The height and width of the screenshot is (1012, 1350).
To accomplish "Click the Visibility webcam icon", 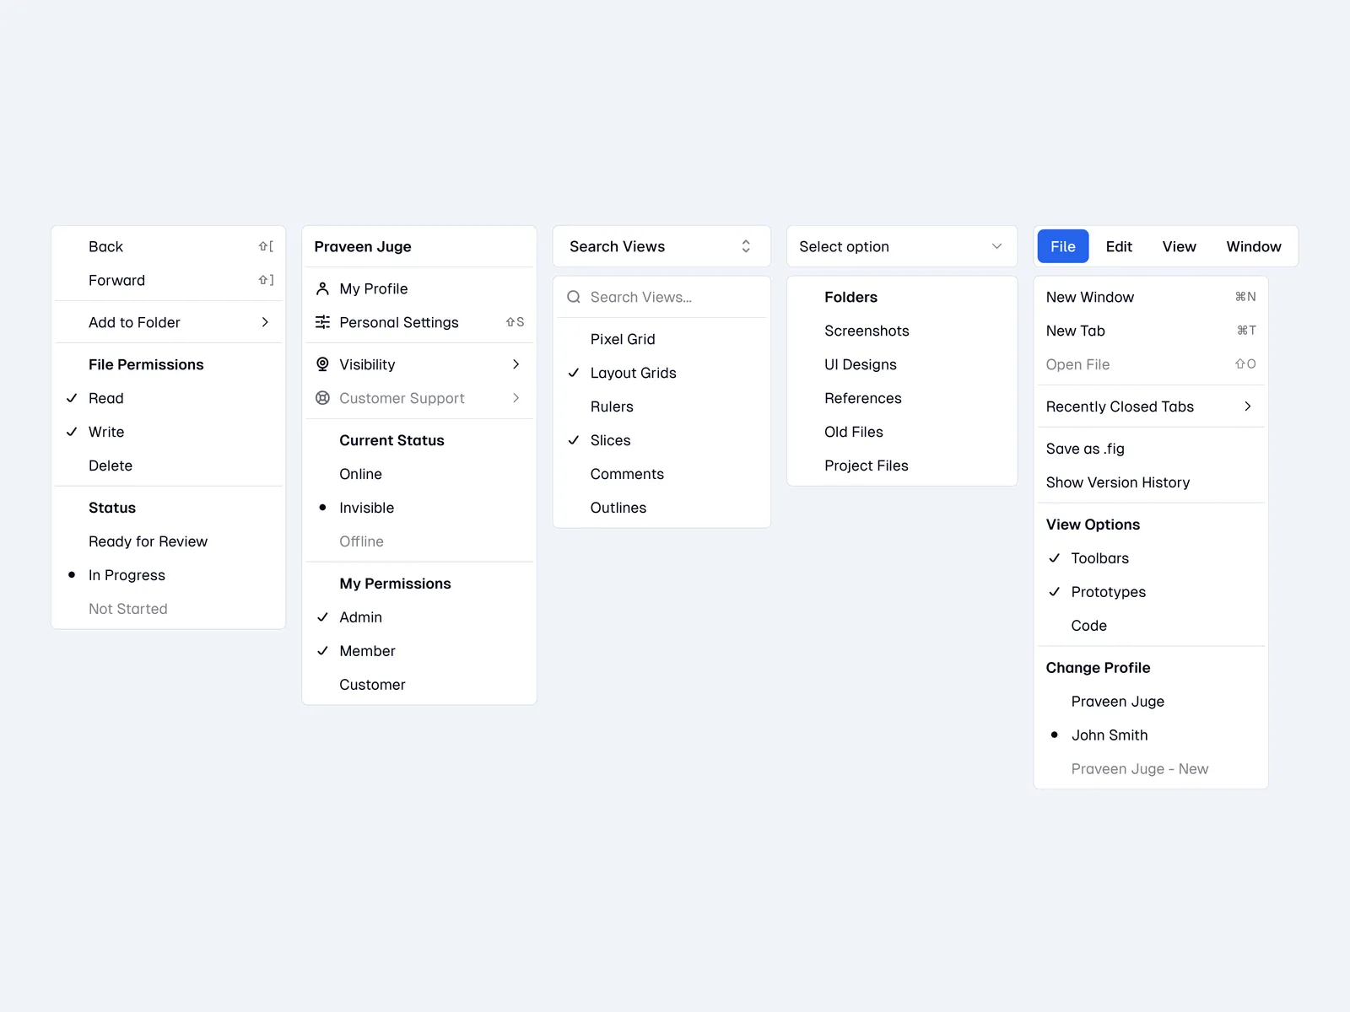I will click(322, 364).
